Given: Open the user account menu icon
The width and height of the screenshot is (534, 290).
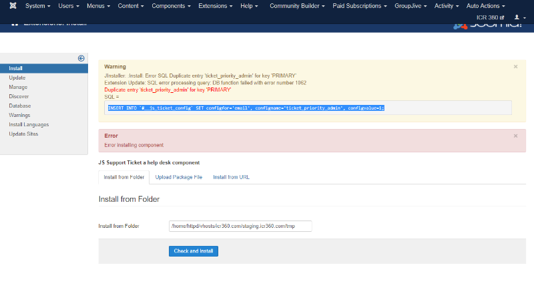Looking at the screenshot, I should click(517, 17).
